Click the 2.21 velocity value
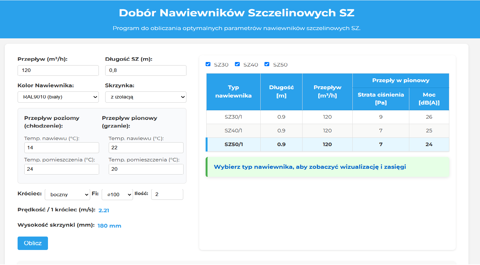Viewport: 480px width, 265px height. [104, 210]
